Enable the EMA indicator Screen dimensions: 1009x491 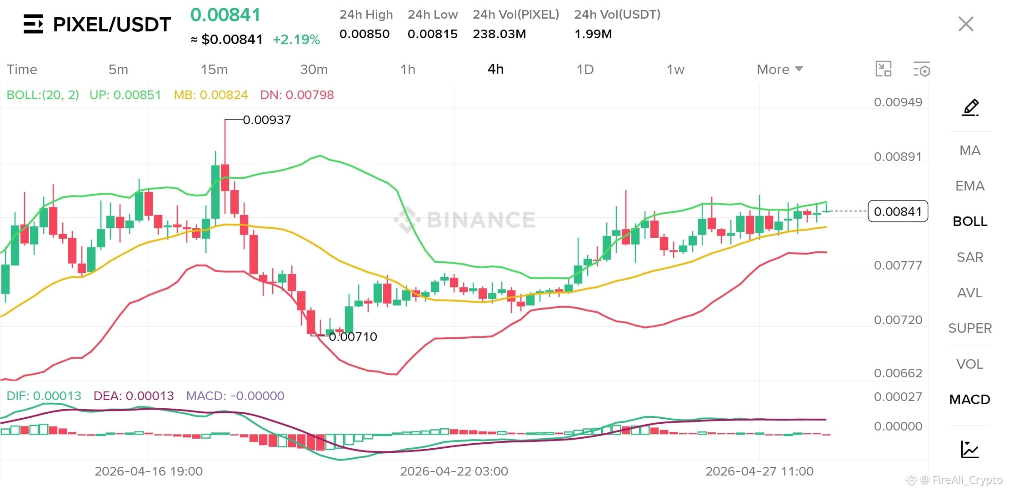tap(970, 185)
